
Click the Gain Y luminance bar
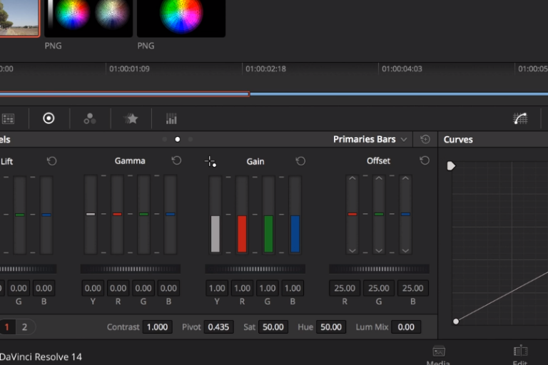click(215, 215)
